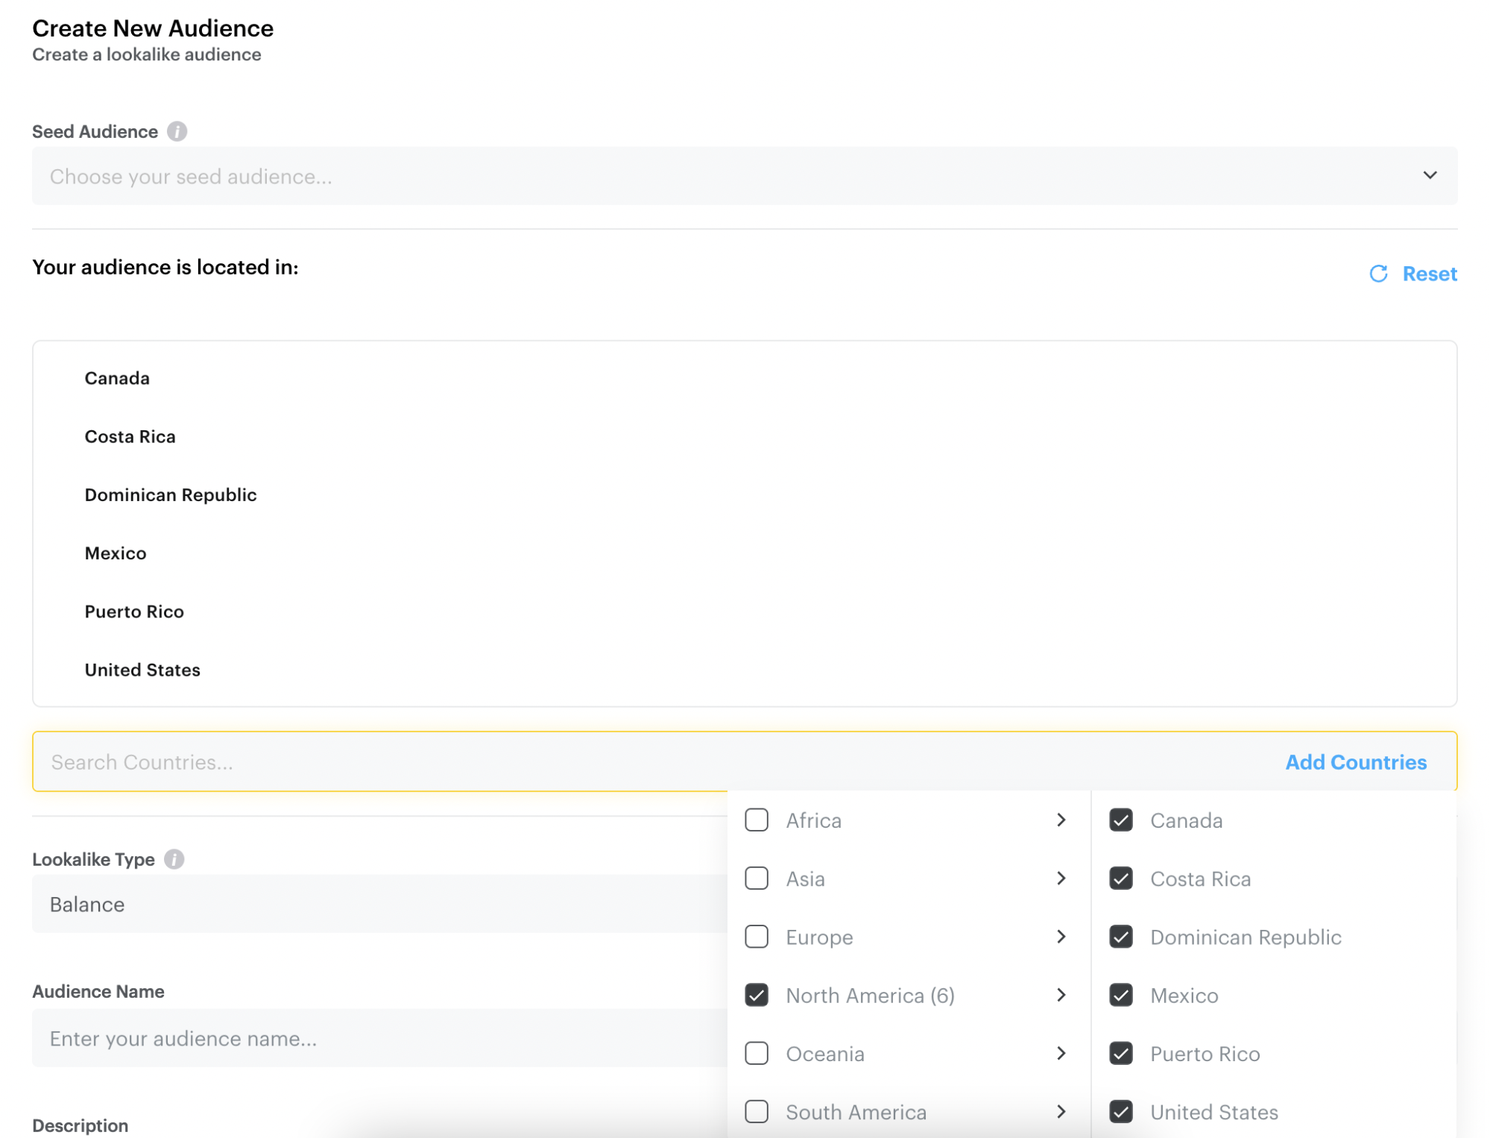Expand the Europe region arrow
The height and width of the screenshot is (1138, 1490).
(x=1061, y=937)
